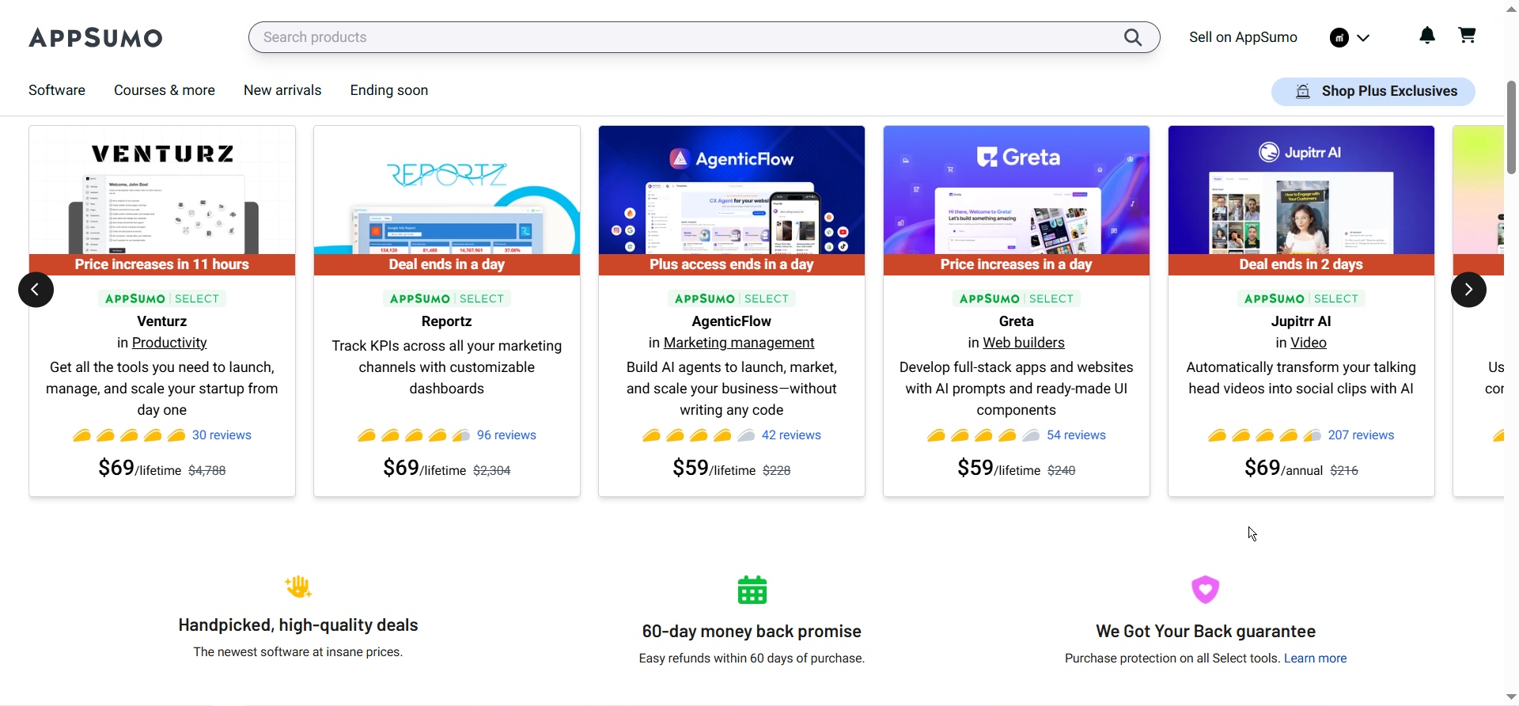Open the Venturz product thumbnail
The image size is (1519, 706).
point(162,190)
